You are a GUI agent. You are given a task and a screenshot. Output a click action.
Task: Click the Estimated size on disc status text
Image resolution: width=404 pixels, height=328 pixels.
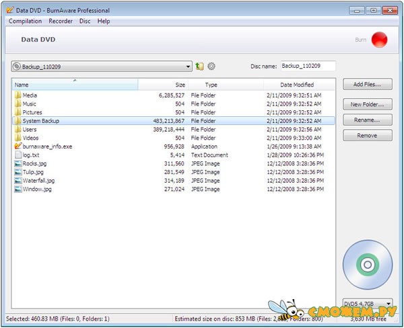pyautogui.click(x=248, y=319)
